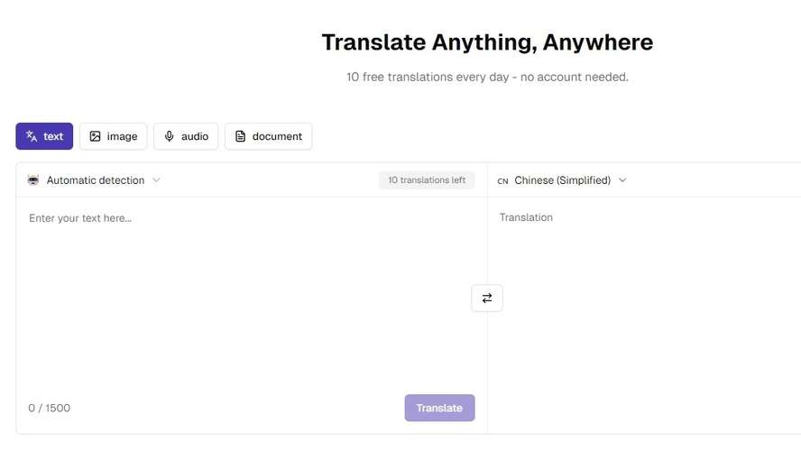Click the '10 translations left' badge
The image size is (801, 451).
(427, 180)
